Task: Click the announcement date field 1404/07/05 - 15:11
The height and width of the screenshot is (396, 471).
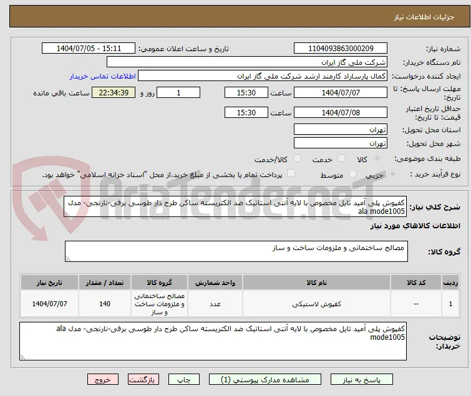Action: 89,49
